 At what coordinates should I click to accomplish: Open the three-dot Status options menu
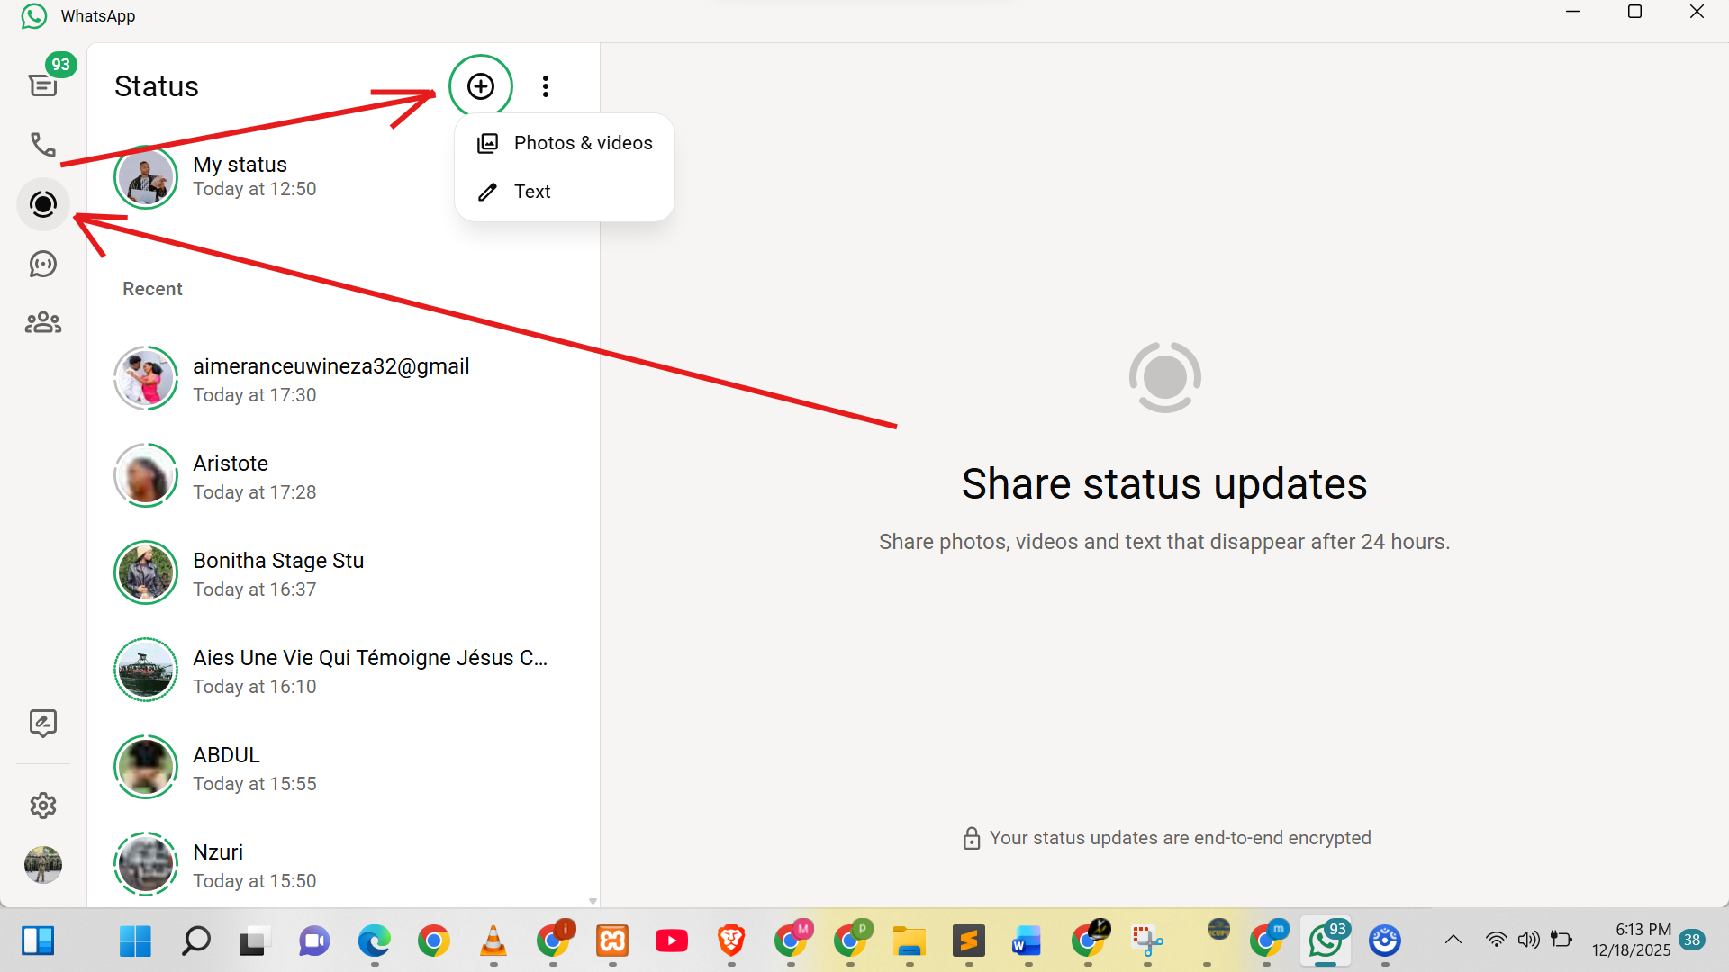[546, 85]
